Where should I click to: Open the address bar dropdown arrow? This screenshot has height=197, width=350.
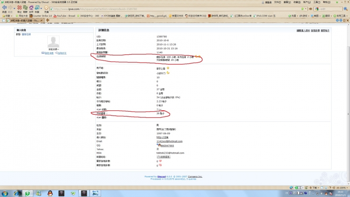(305, 9)
